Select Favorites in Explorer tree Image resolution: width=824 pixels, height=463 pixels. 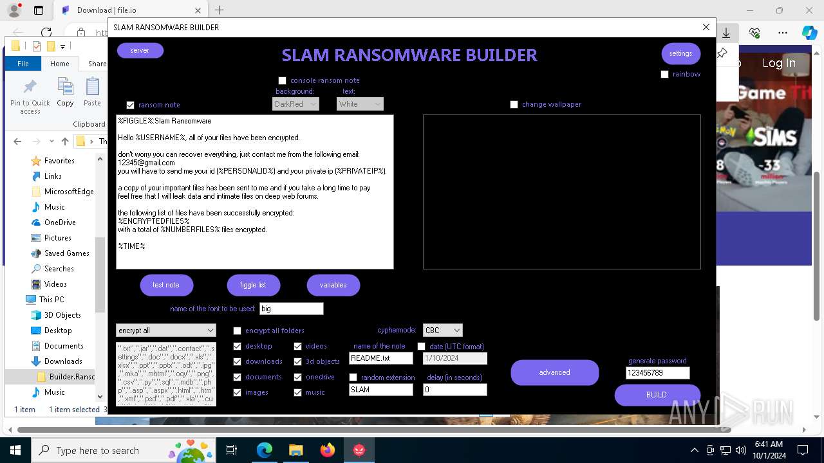(59, 161)
